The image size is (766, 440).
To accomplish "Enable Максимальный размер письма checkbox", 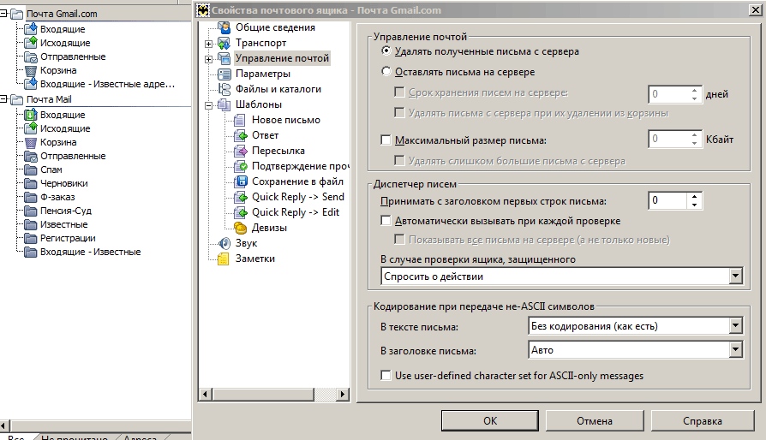I will pos(386,140).
